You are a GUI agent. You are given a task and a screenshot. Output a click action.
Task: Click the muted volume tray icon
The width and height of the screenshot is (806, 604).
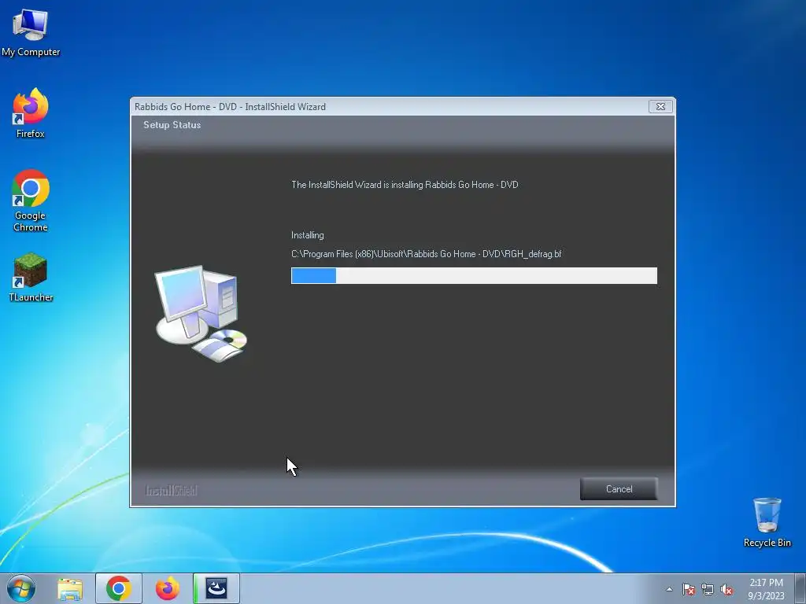(x=727, y=589)
